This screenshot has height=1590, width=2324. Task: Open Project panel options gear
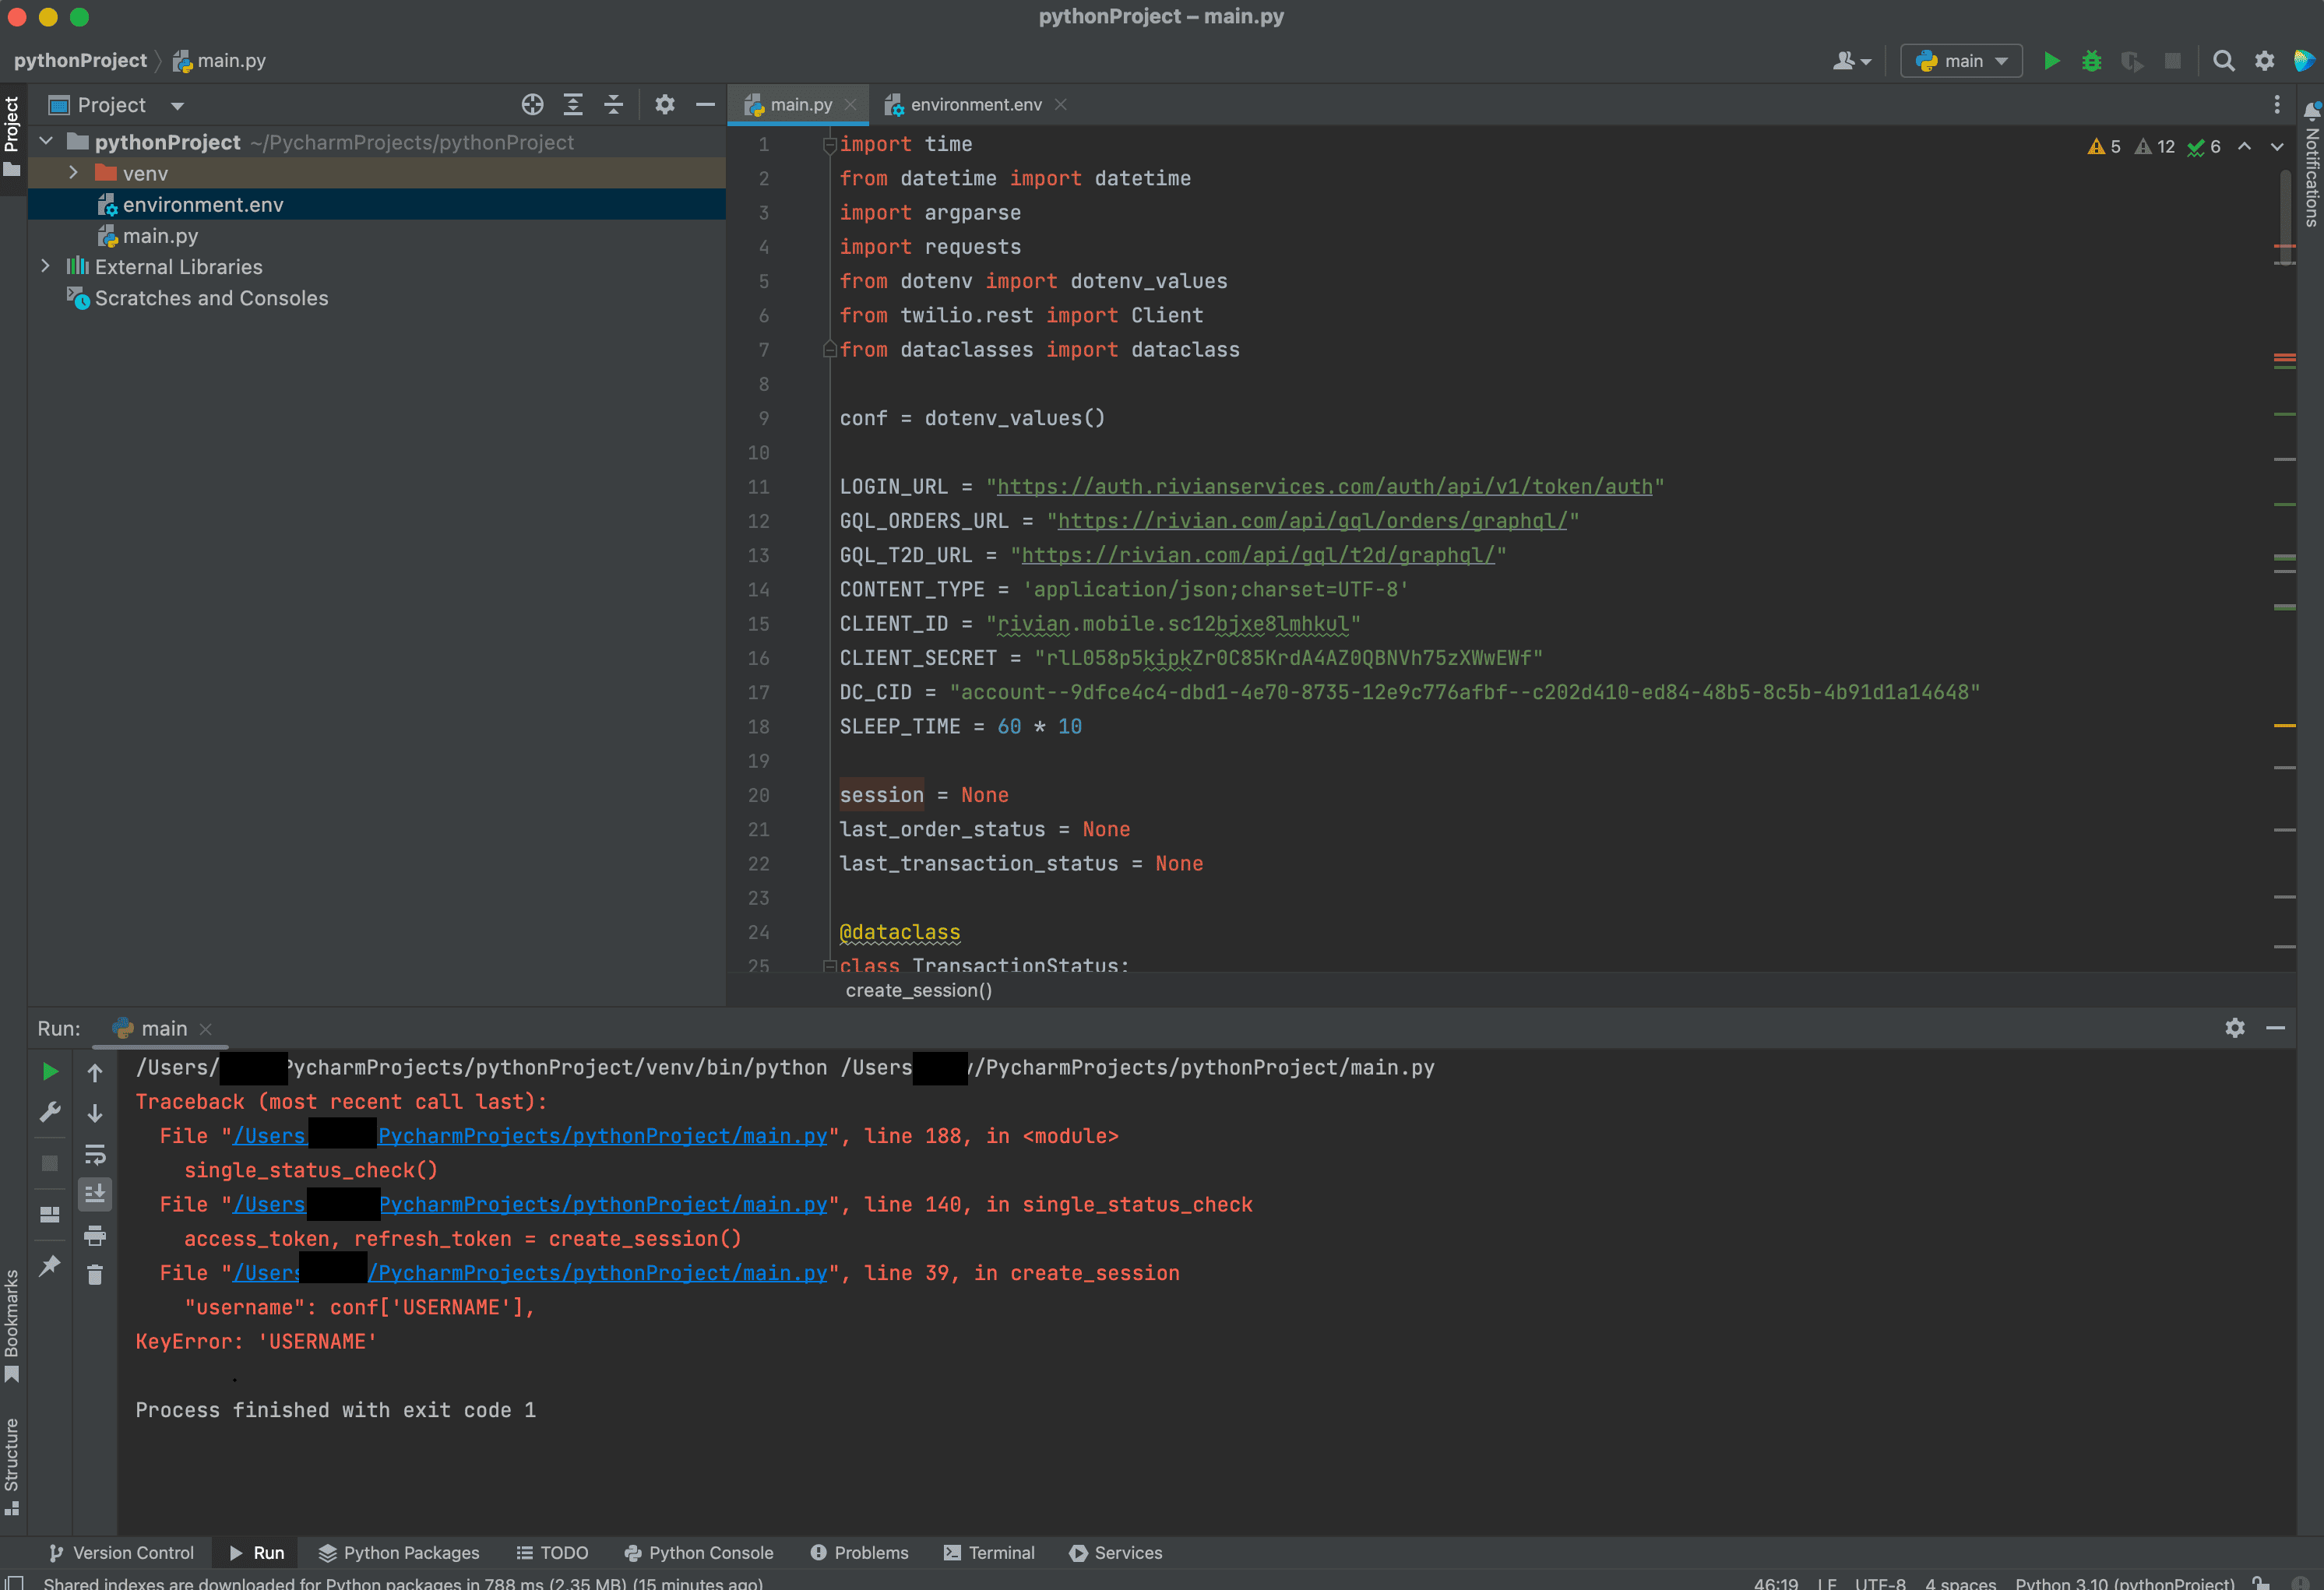[665, 105]
